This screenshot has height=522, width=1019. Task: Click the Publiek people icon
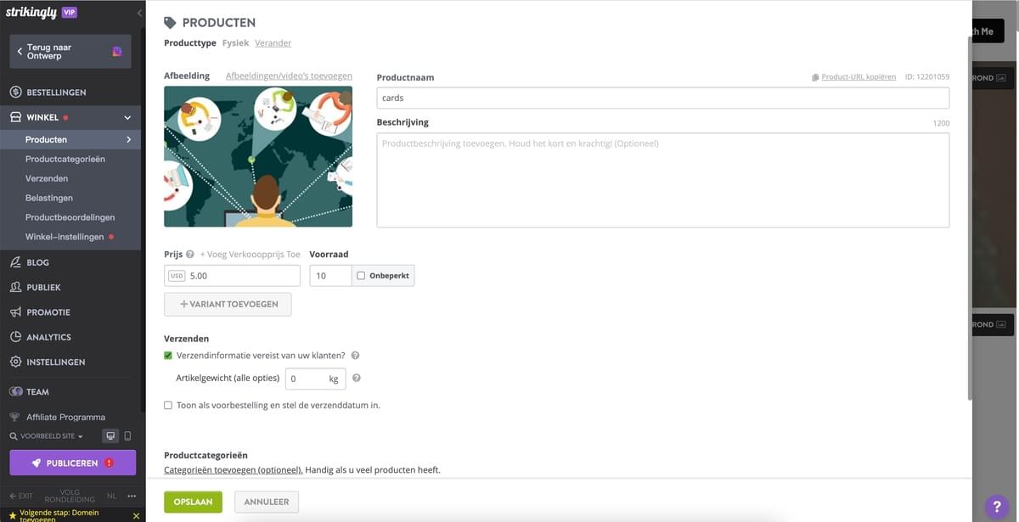pos(15,287)
